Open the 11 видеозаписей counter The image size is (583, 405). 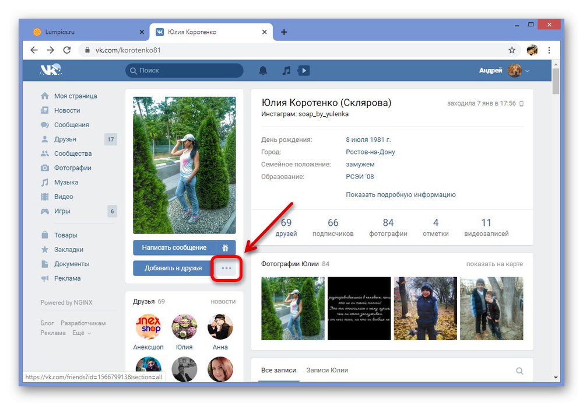[x=486, y=228]
